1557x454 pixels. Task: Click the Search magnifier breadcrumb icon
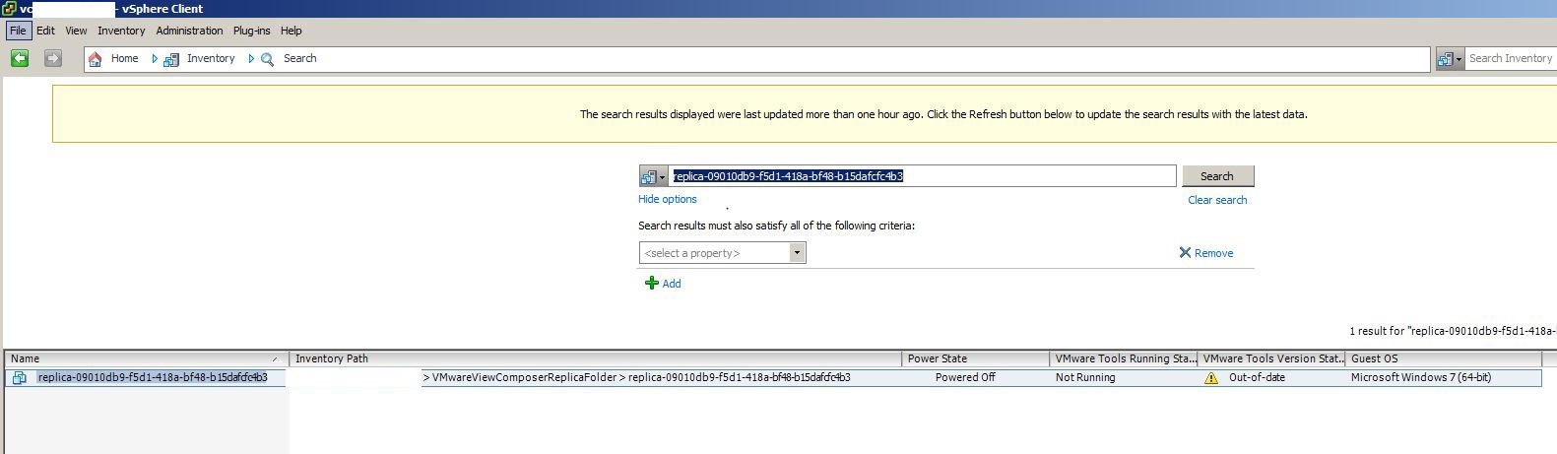pyautogui.click(x=267, y=59)
